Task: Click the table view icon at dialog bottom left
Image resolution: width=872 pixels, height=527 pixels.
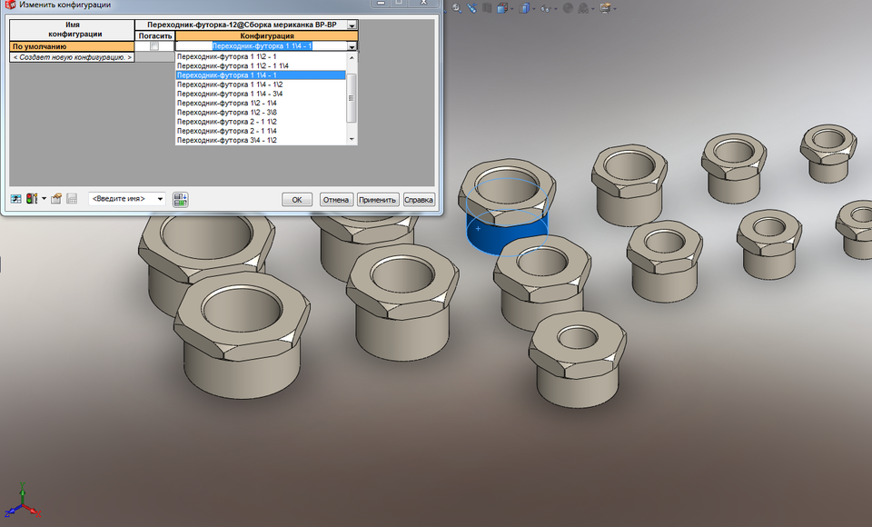Action: pos(15,198)
